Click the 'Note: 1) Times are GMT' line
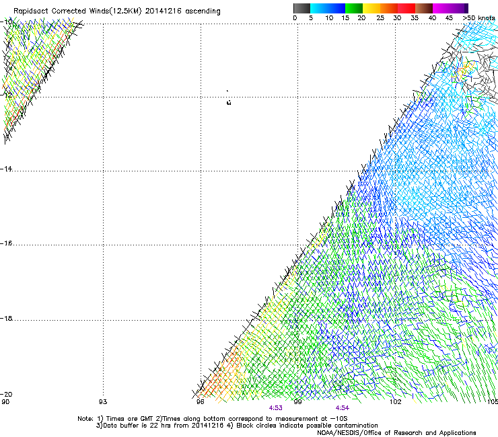The width and height of the screenshot is (498, 437). (213, 419)
